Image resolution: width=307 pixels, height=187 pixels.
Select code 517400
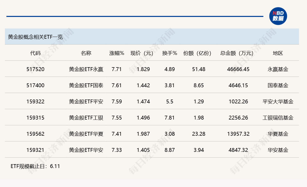pos(35,85)
